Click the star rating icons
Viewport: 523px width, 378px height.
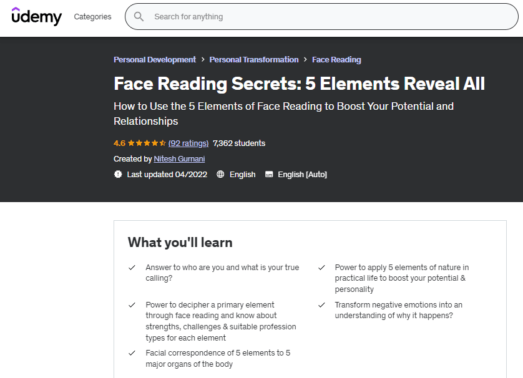147,143
